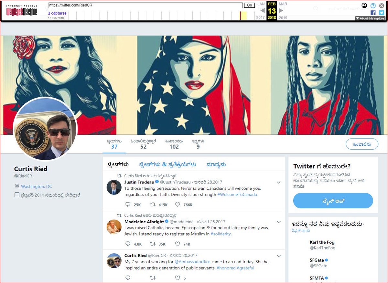Click the location pin icon beside Washington, DC

point(17,186)
